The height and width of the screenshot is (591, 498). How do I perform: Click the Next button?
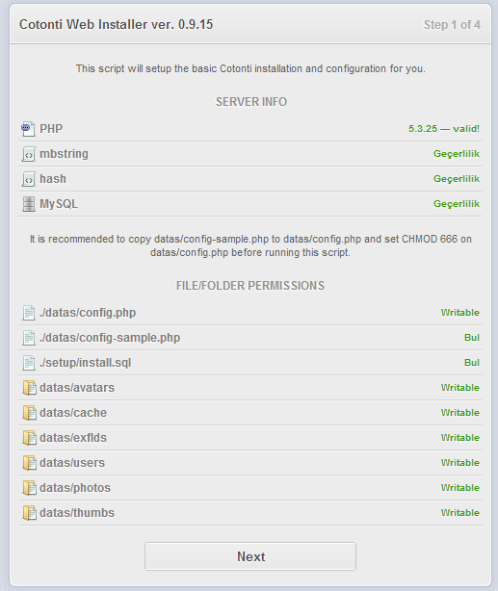250,556
